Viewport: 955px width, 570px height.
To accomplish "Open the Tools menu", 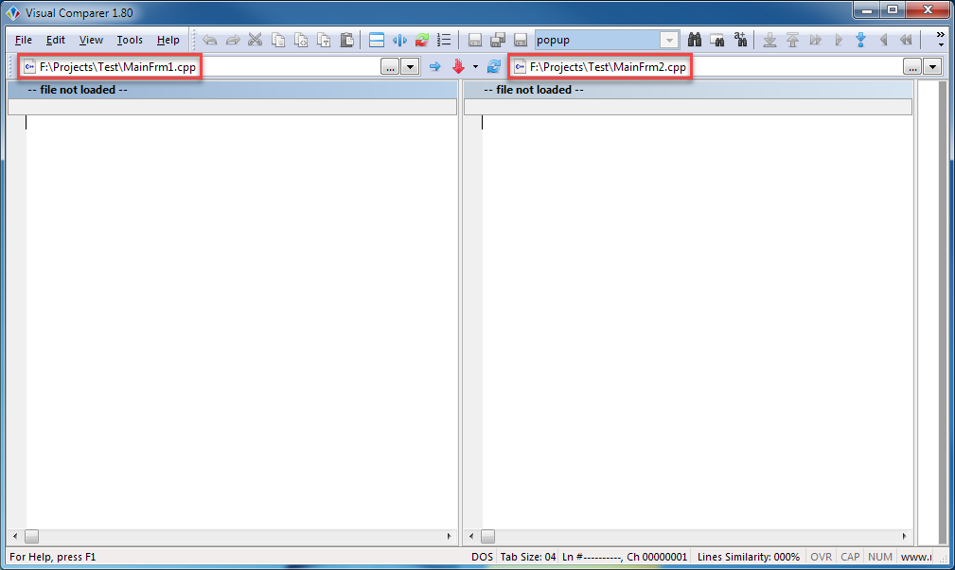I will click(130, 40).
